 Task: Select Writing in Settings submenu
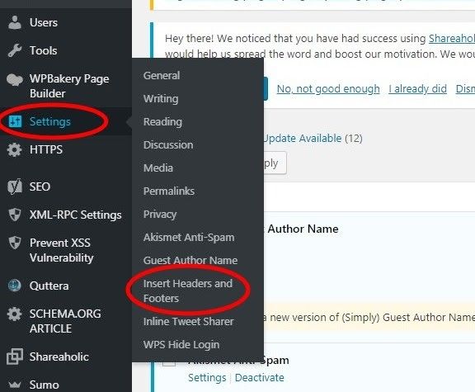(161, 98)
